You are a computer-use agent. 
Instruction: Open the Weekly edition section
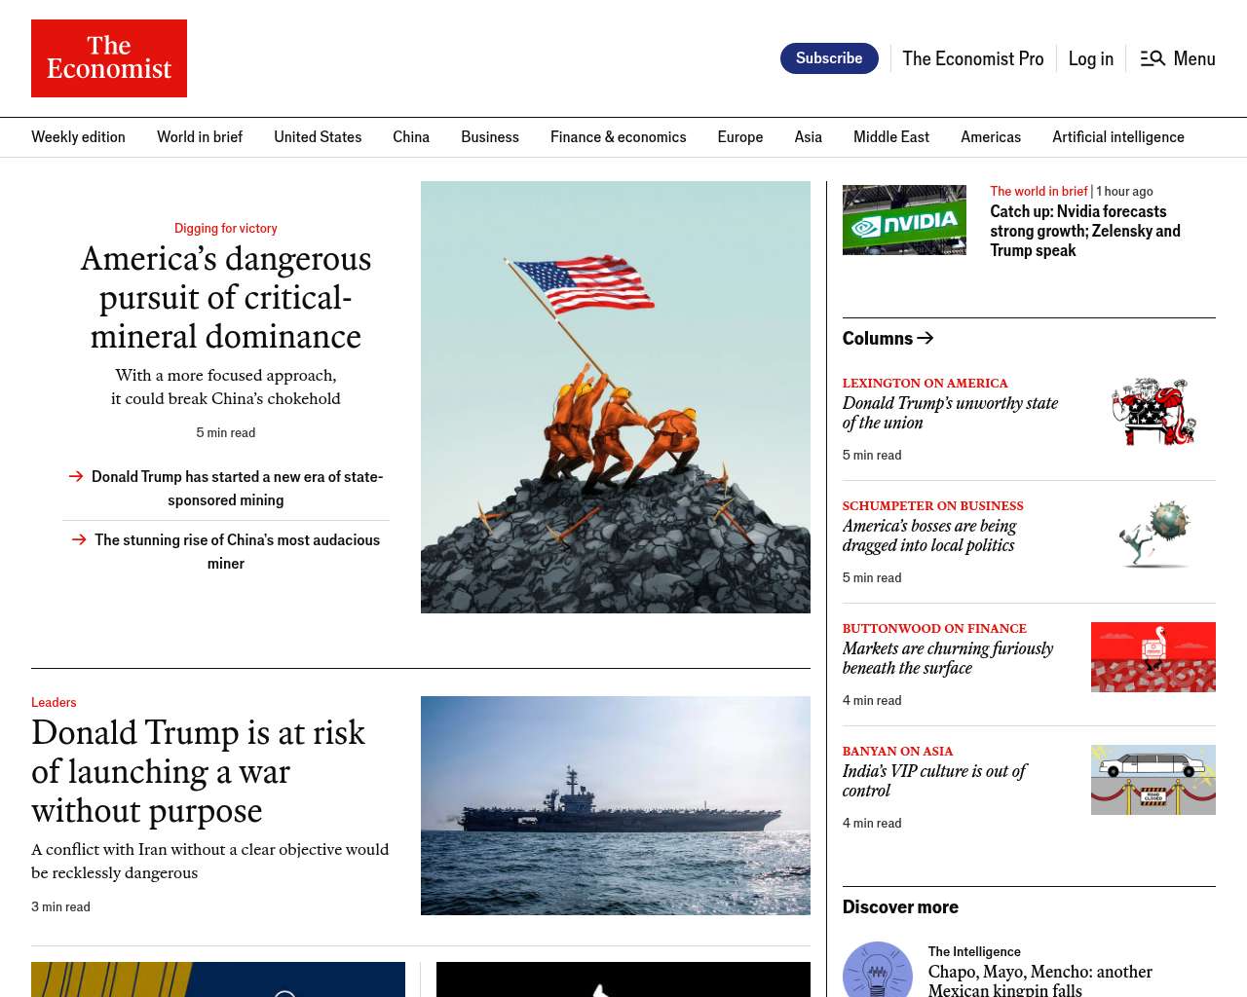(78, 137)
